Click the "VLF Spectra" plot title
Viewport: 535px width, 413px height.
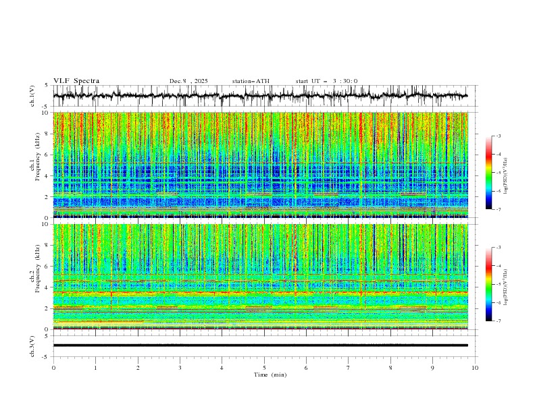coord(76,81)
